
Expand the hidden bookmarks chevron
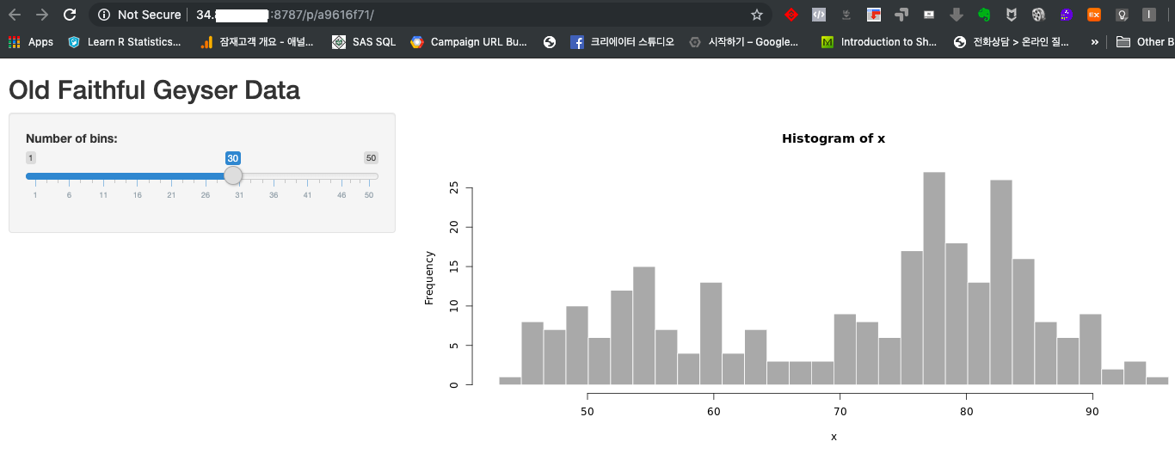pos(1094,41)
